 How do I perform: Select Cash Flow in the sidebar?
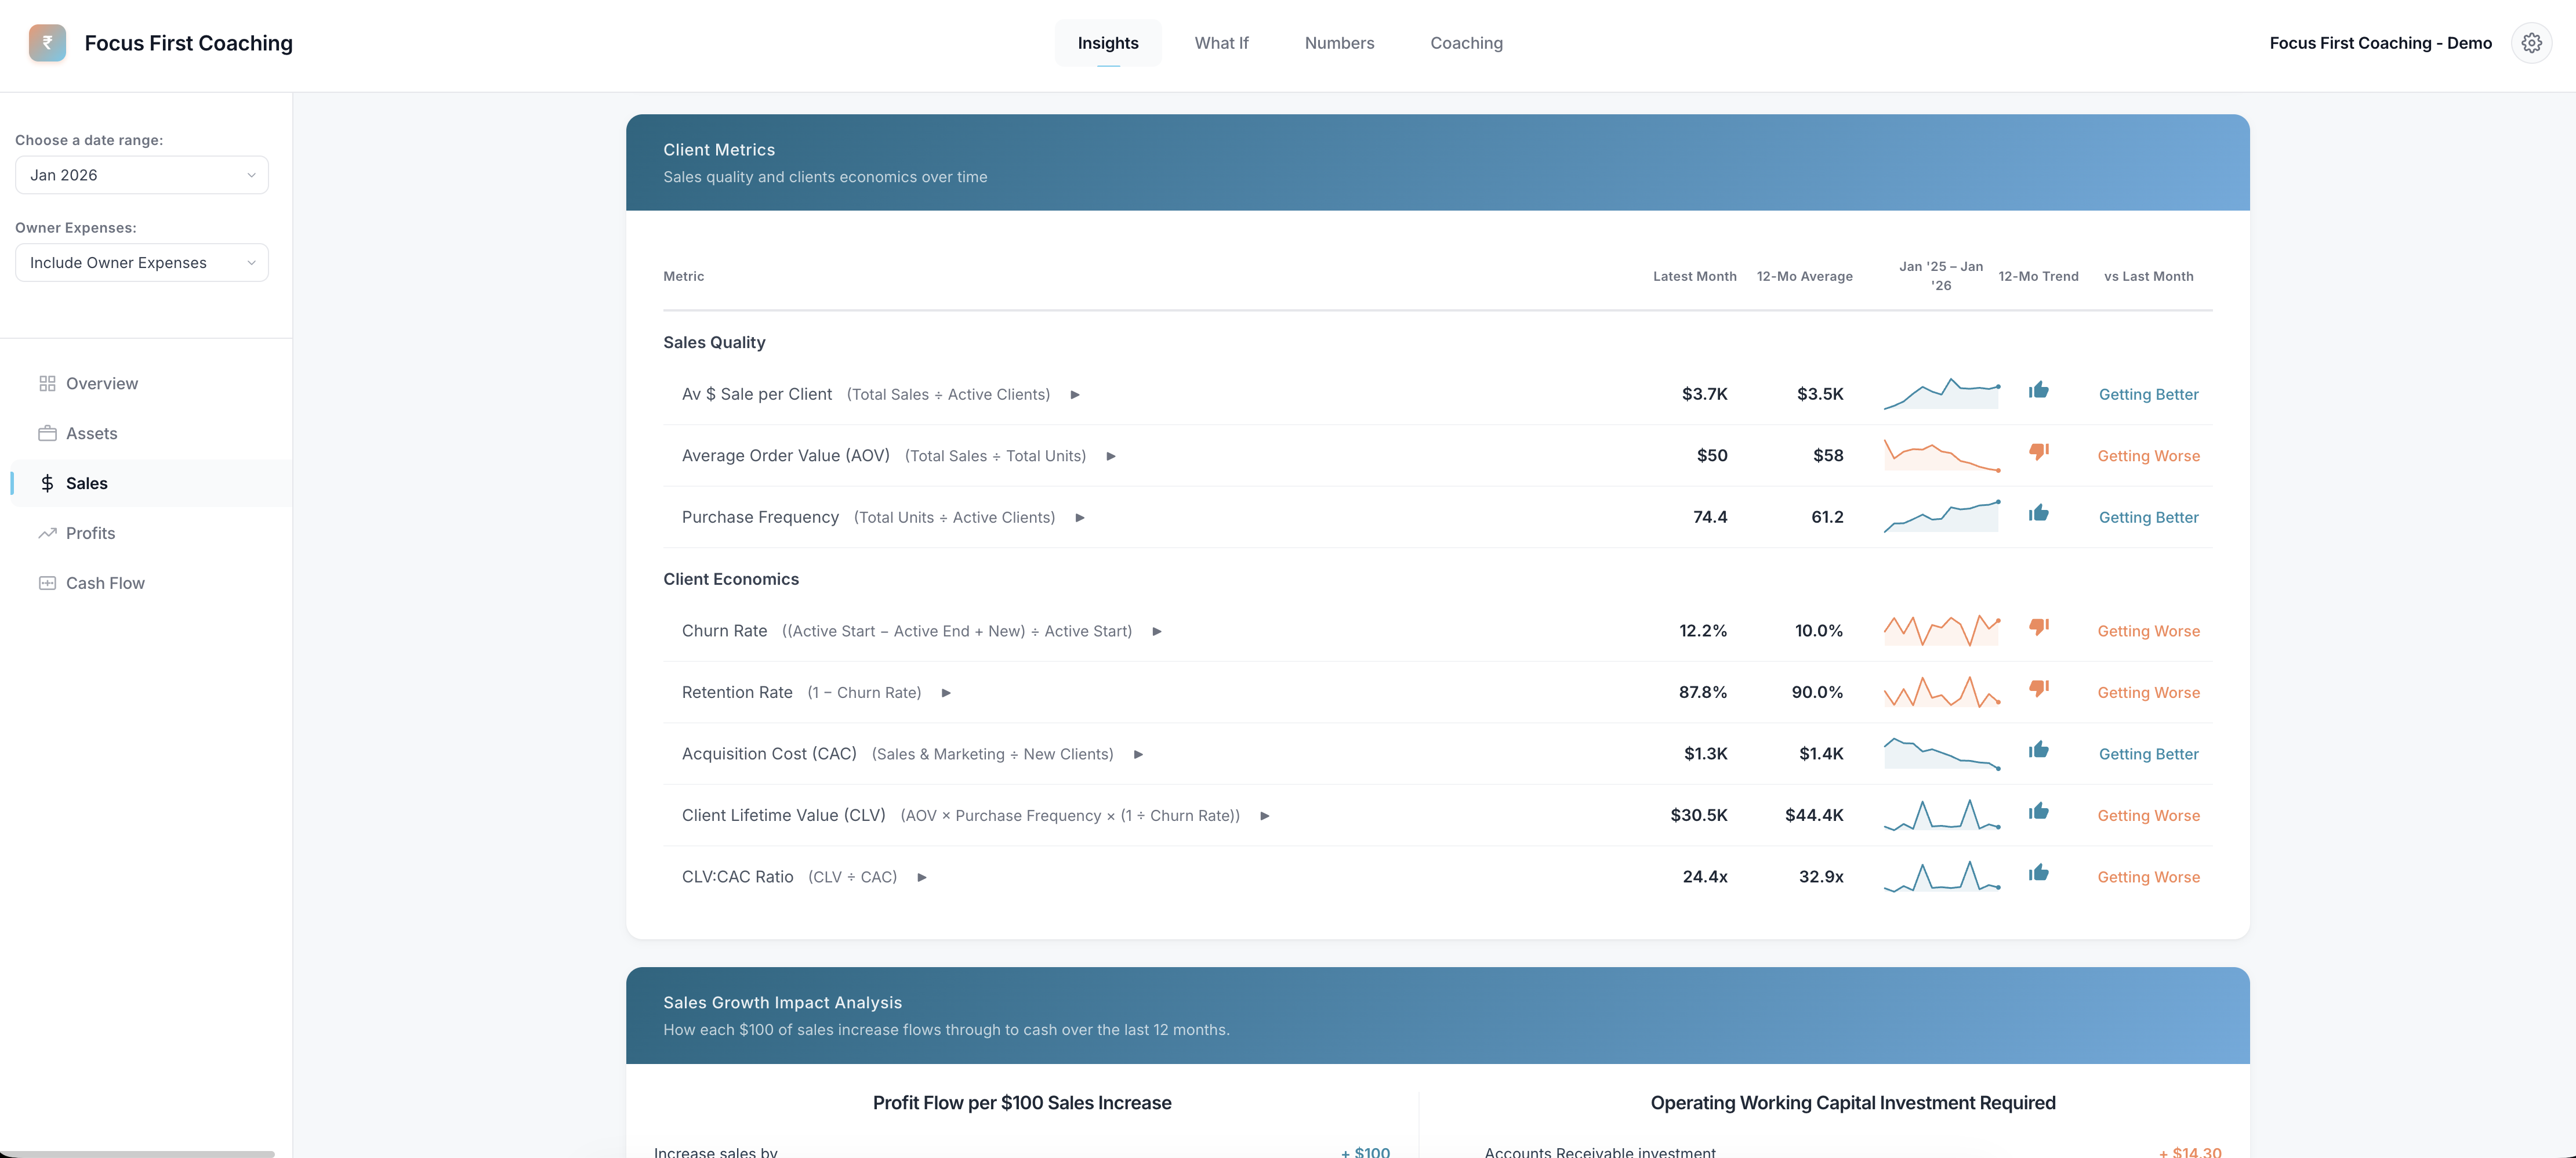[x=105, y=582]
